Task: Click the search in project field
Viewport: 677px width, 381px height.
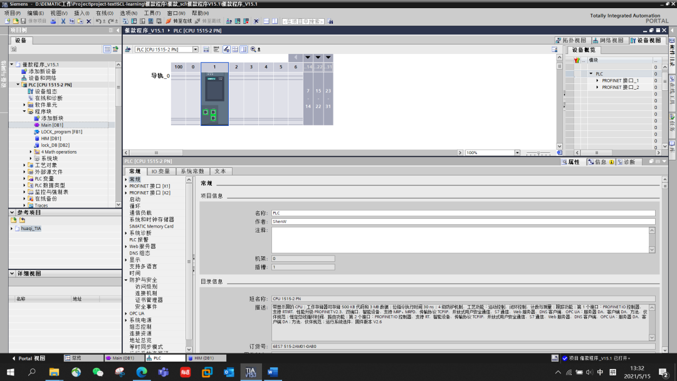Action: coord(303,21)
